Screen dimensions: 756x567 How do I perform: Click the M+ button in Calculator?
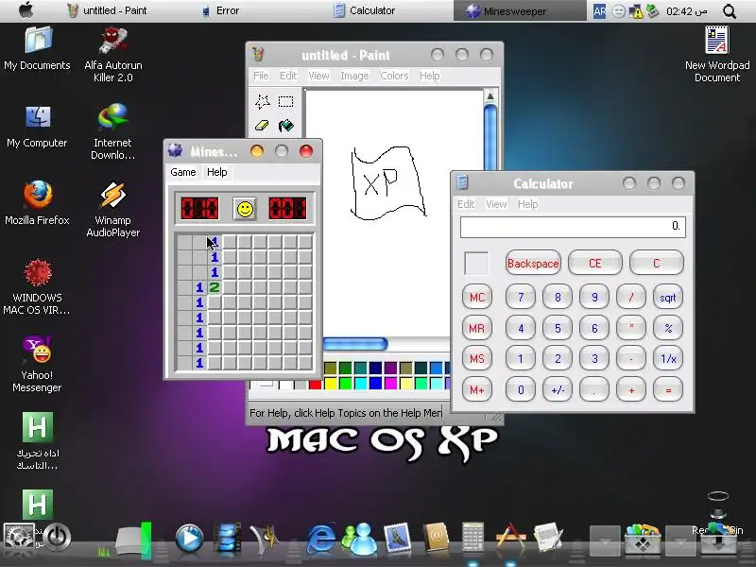click(x=477, y=390)
